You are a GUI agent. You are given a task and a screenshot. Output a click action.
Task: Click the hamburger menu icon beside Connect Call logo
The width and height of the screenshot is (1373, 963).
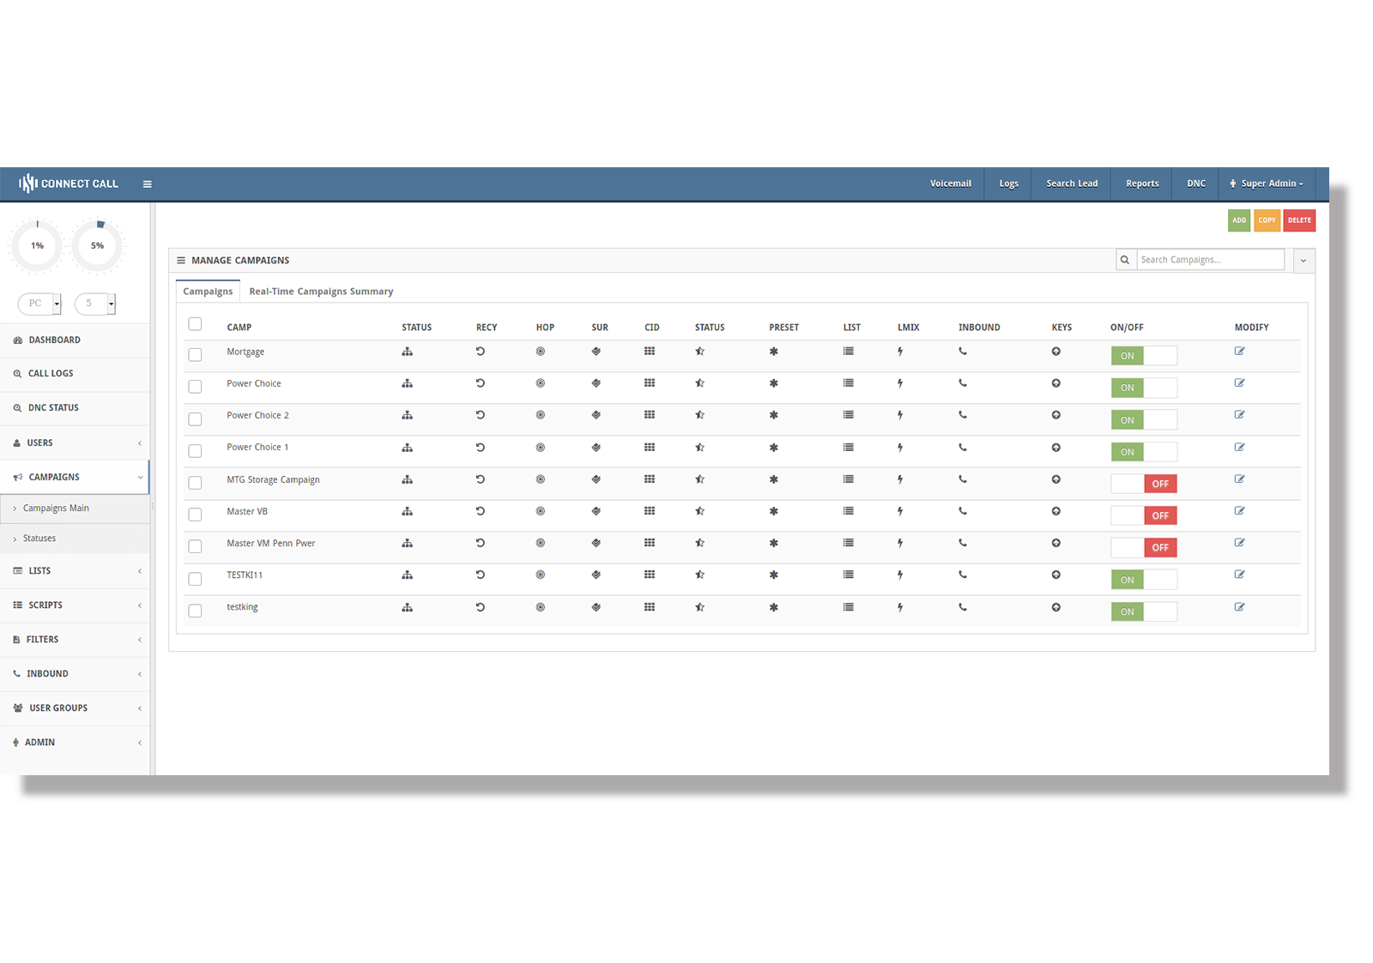coord(148,184)
